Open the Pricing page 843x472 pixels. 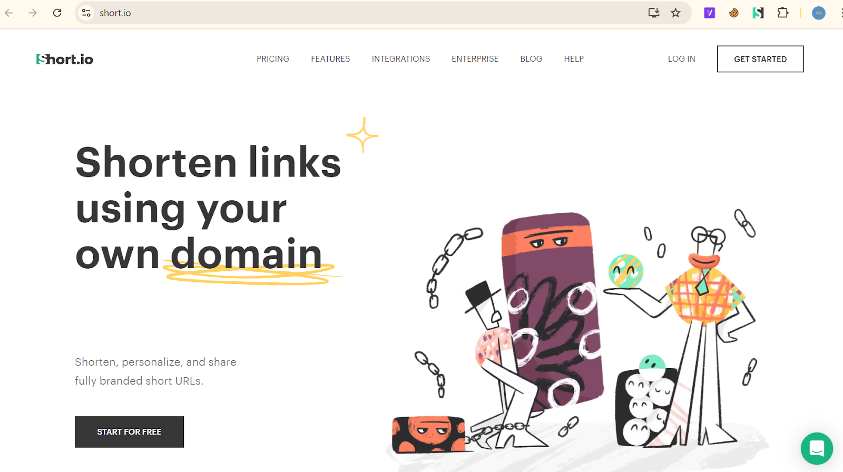click(273, 59)
